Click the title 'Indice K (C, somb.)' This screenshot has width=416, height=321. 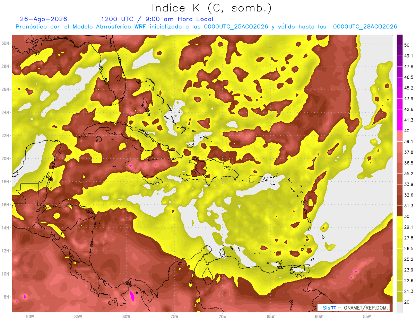point(211,8)
